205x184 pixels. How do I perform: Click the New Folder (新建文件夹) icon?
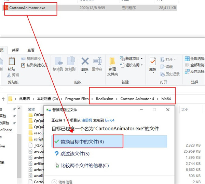click(112, 65)
